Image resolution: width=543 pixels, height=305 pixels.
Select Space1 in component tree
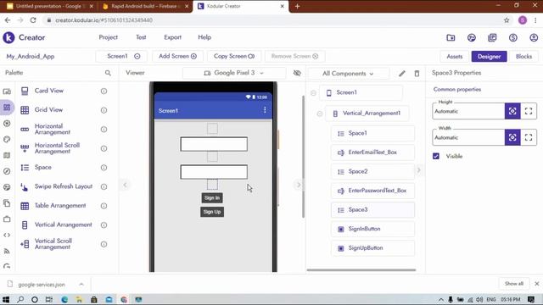click(x=372, y=133)
